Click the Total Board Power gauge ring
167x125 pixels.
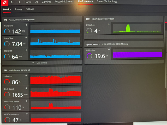coord(7,107)
